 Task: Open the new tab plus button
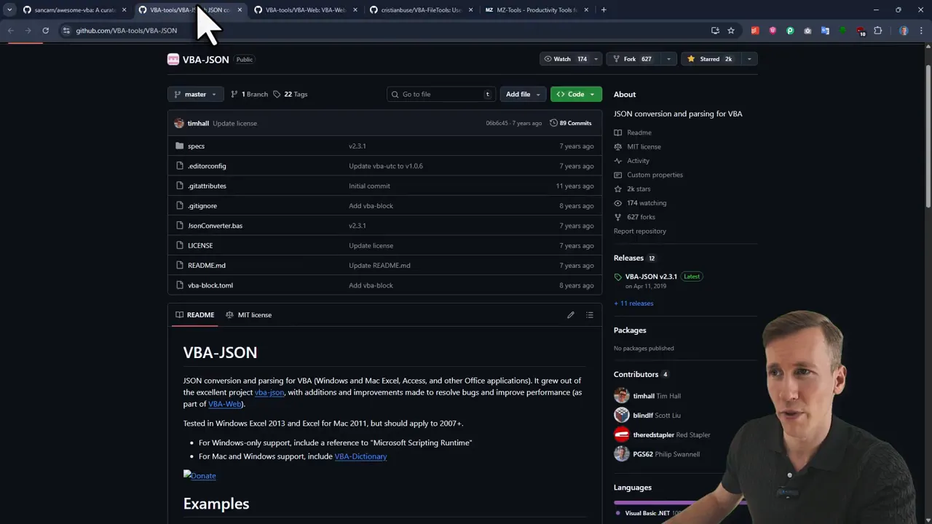coord(604,10)
